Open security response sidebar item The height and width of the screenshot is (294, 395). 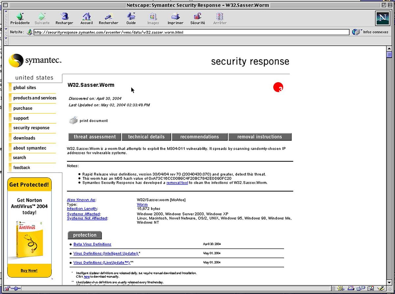(x=31, y=128)
